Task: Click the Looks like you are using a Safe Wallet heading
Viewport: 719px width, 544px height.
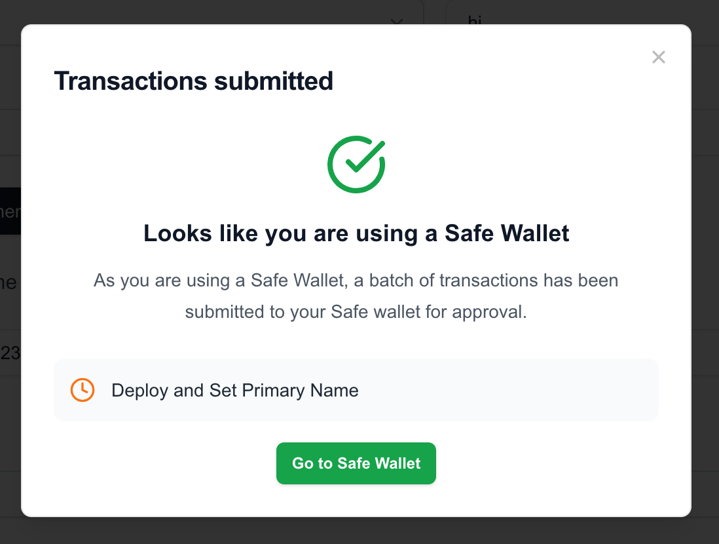Action: point(356,233)
